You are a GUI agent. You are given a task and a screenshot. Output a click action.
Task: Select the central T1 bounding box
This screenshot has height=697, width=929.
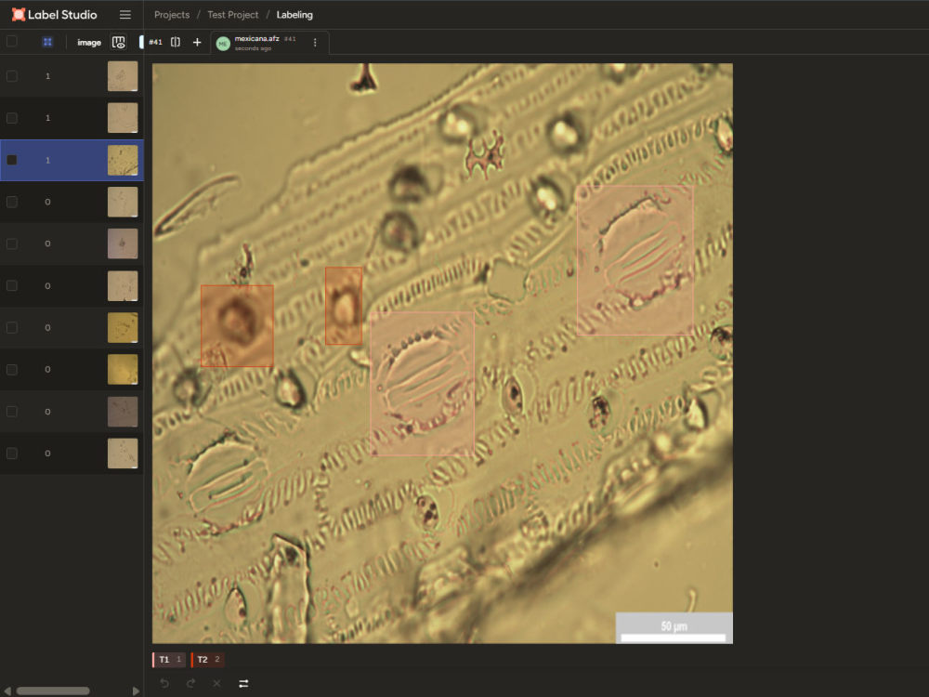422,384
